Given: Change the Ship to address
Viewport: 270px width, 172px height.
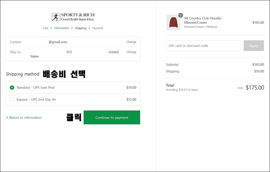Looking at the screenshot, I should tap(131, 52).
